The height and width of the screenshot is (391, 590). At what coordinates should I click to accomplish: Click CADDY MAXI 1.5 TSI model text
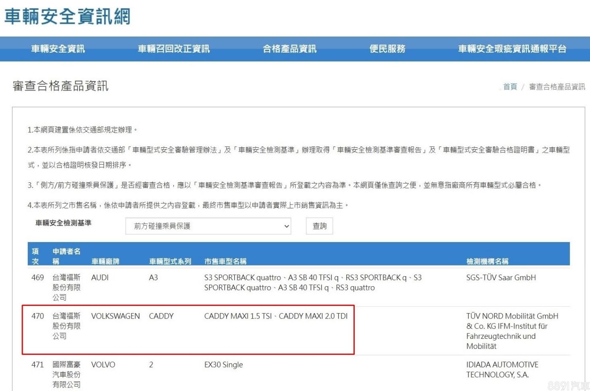point(238,316)
